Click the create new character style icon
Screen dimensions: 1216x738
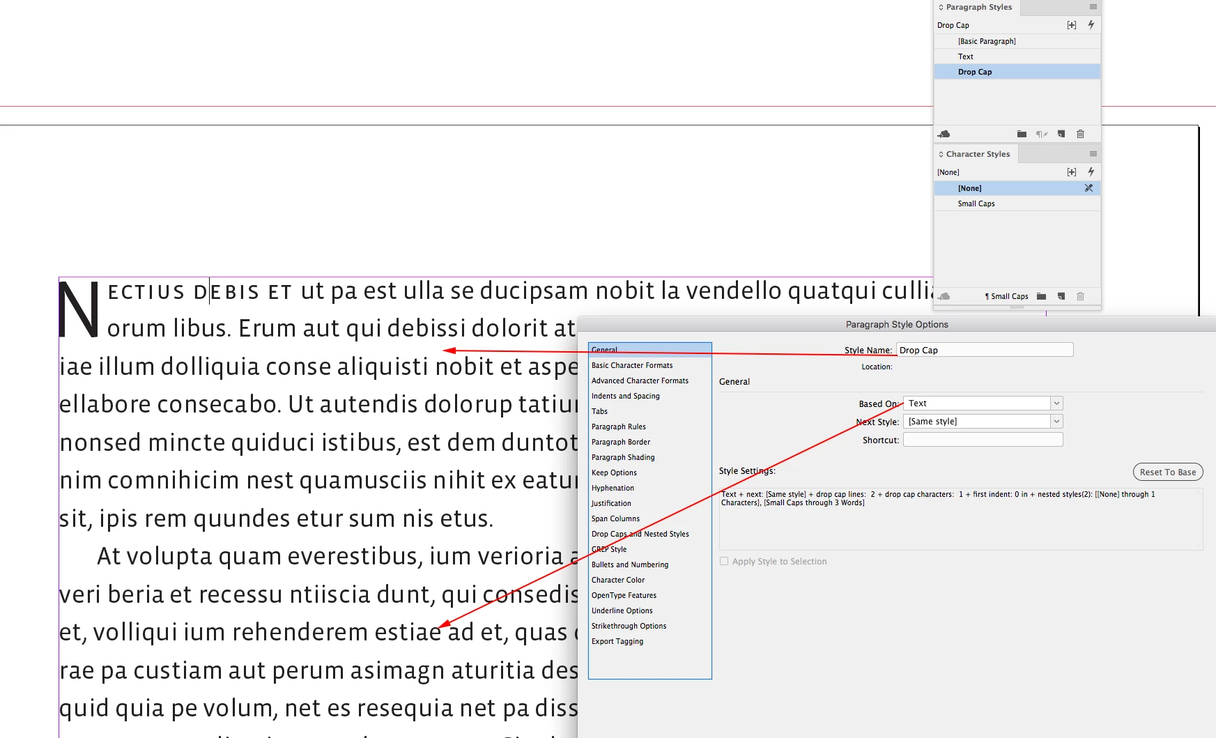point(1061,296)
